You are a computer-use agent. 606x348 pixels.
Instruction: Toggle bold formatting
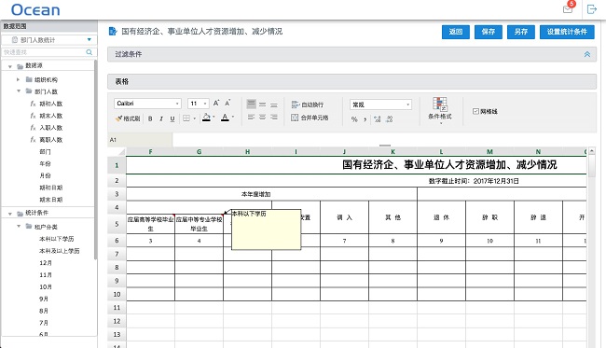150,118
